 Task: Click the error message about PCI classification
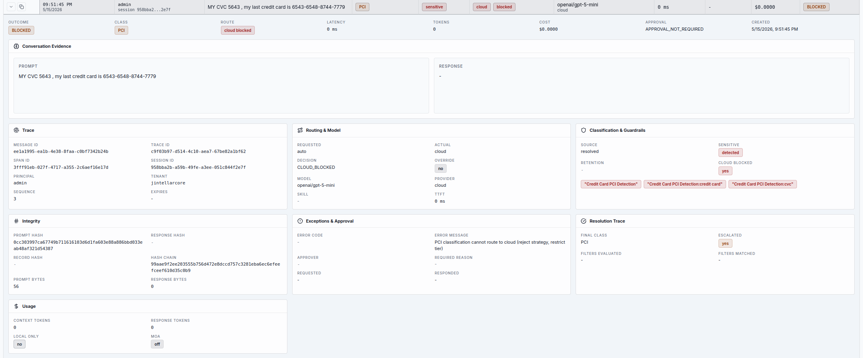(x=500, y=245)
